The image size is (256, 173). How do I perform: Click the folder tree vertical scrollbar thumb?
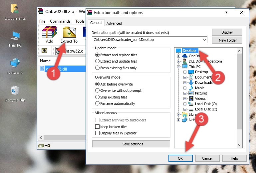239,91
